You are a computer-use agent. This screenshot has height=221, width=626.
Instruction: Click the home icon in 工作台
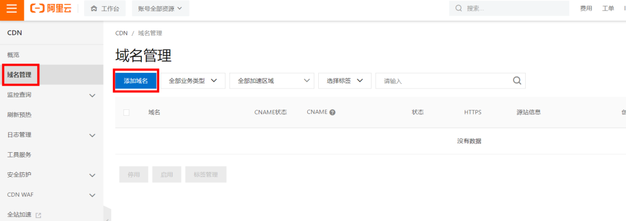tap(93, 8)
